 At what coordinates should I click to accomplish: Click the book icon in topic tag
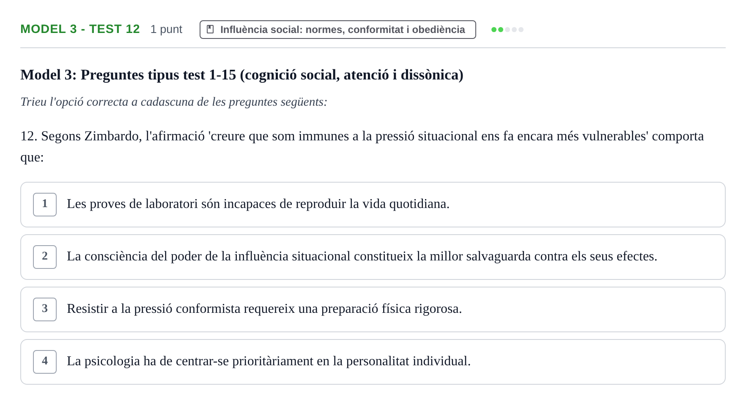click(210, 29)
